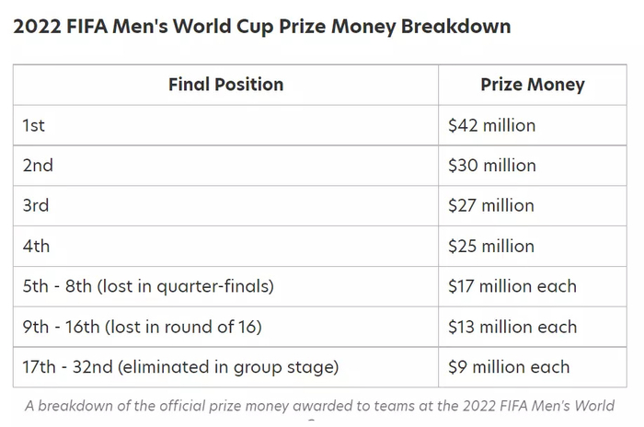The width and height of the screenshot is (644, 427).
Task: Click the 'Prize Money Breakdown' page heading
Action: (x=261, y=26)
